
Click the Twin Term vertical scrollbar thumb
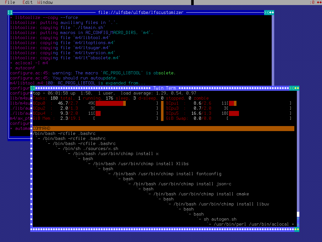(x=298, y=214)
